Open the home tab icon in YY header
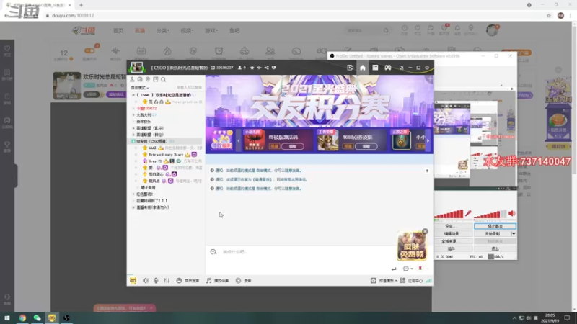The image size is (577, 324). [363, 68]
